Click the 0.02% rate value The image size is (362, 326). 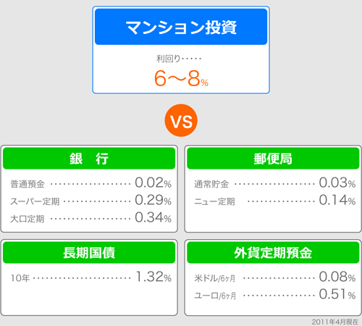pyautogui.click(x=153, y=183)
